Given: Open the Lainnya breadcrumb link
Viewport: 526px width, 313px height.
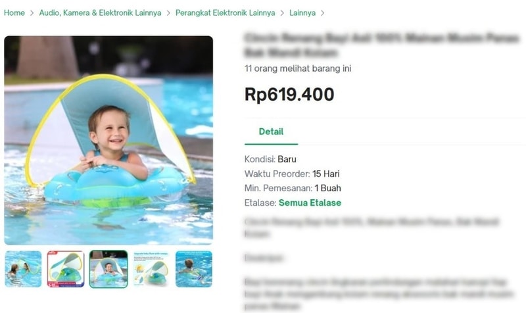Looking at the screenshot, I should 302,12.
